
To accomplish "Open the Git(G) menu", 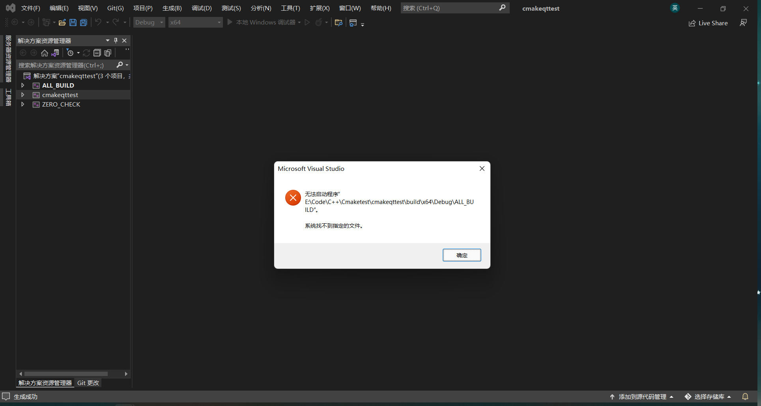I will click(x=116, y=8).
